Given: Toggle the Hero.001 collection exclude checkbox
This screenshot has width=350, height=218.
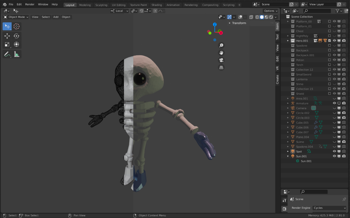Looking at the screenshot, I should (x=330, y=41).
